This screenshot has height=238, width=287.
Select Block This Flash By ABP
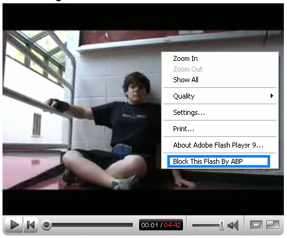point(219,161)
